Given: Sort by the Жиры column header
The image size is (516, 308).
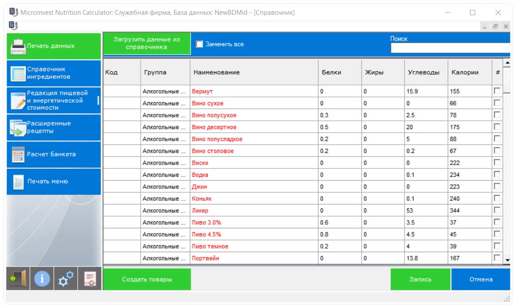Looking at the screenshot, I should pos(383,72).
